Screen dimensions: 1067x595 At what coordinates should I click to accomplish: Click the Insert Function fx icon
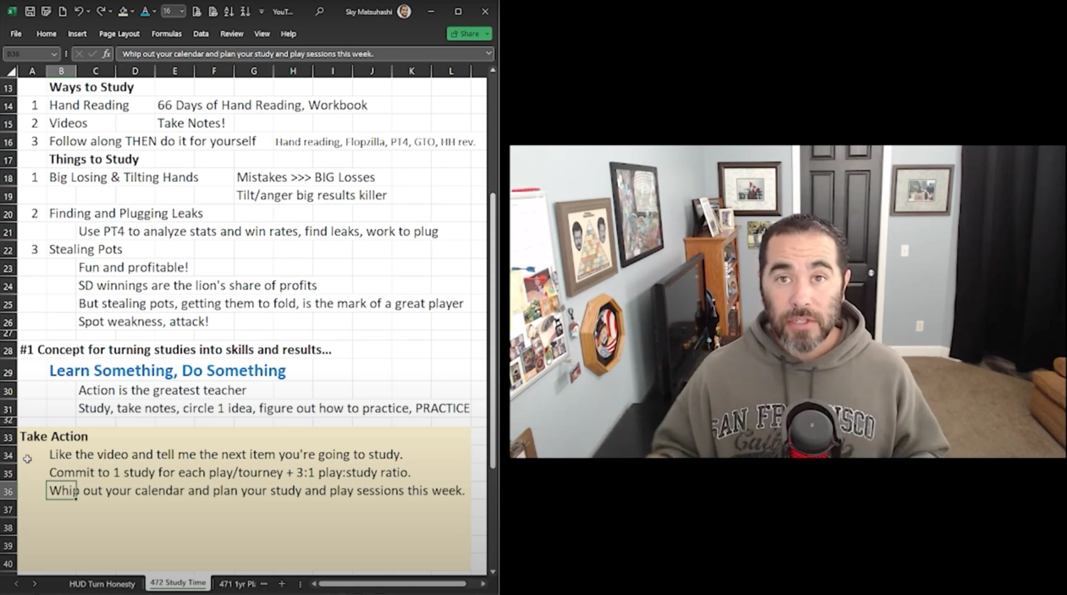tap(106, 54)
